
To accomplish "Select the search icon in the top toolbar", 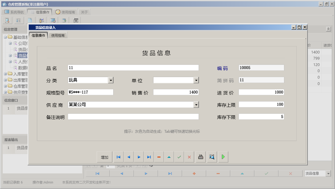I will pos(7,20).
